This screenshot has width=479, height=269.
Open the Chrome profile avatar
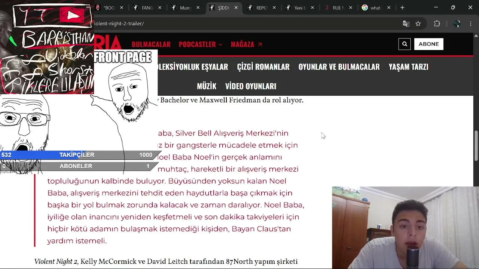coord(457,24)
